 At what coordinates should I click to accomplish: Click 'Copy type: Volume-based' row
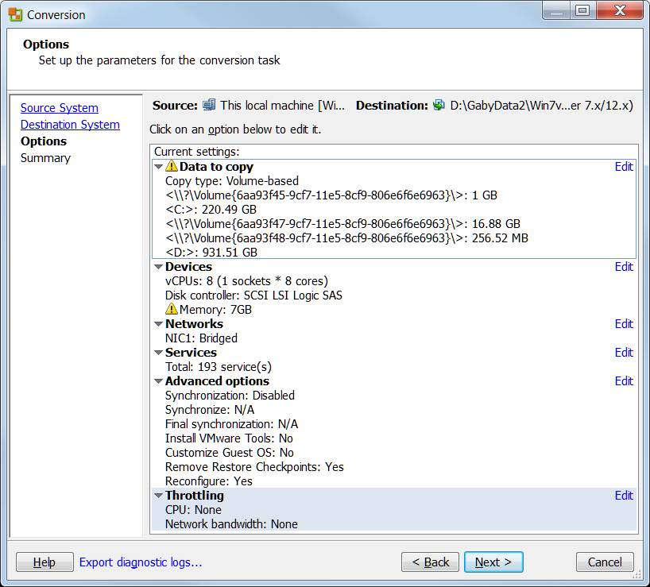tap(232, 181)
